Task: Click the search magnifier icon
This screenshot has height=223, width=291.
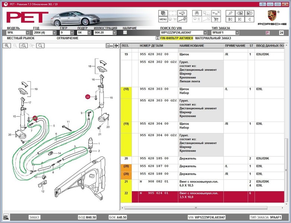Action: point(40,45)
